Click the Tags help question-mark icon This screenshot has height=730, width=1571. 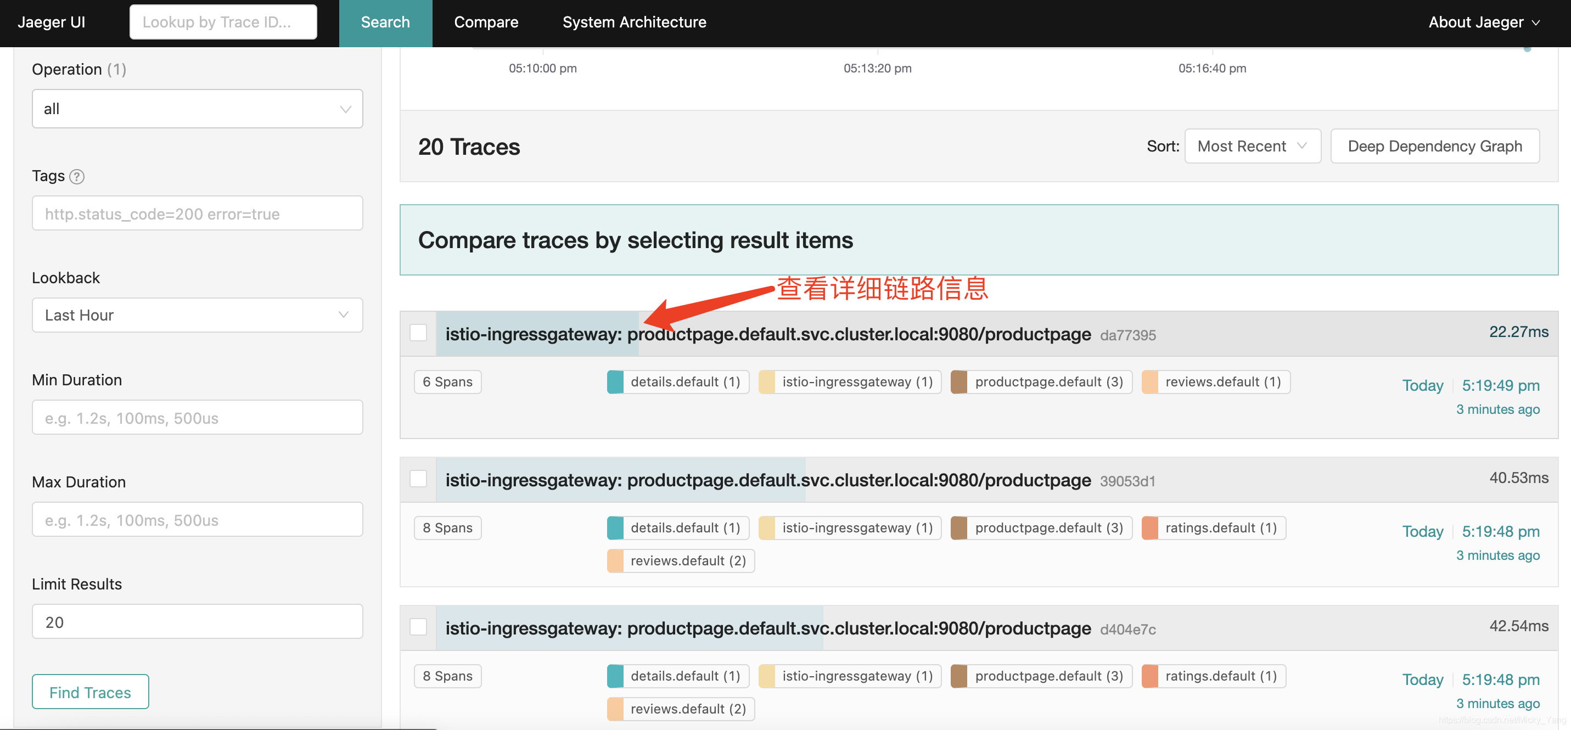pos(76,176)
